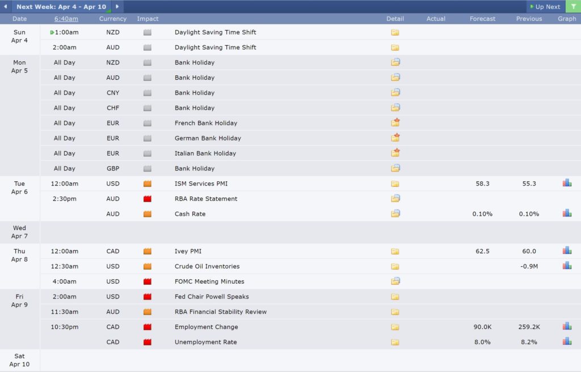Open detail folder for CHF Bank Holiday

click(x=395, y=108)
